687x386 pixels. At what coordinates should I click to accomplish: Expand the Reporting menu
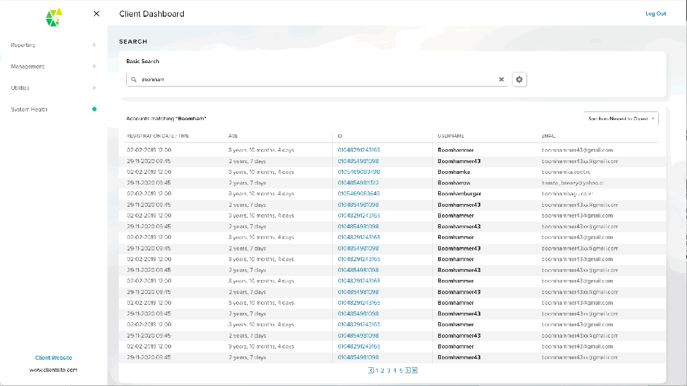(x=94, y=45)
